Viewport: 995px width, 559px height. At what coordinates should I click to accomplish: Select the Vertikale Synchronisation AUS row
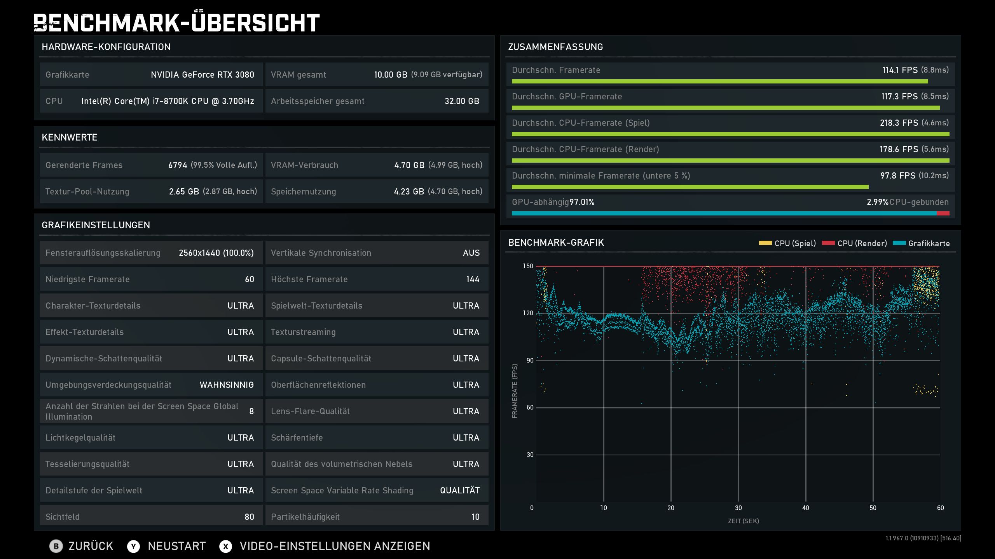[x=376, y=253]
